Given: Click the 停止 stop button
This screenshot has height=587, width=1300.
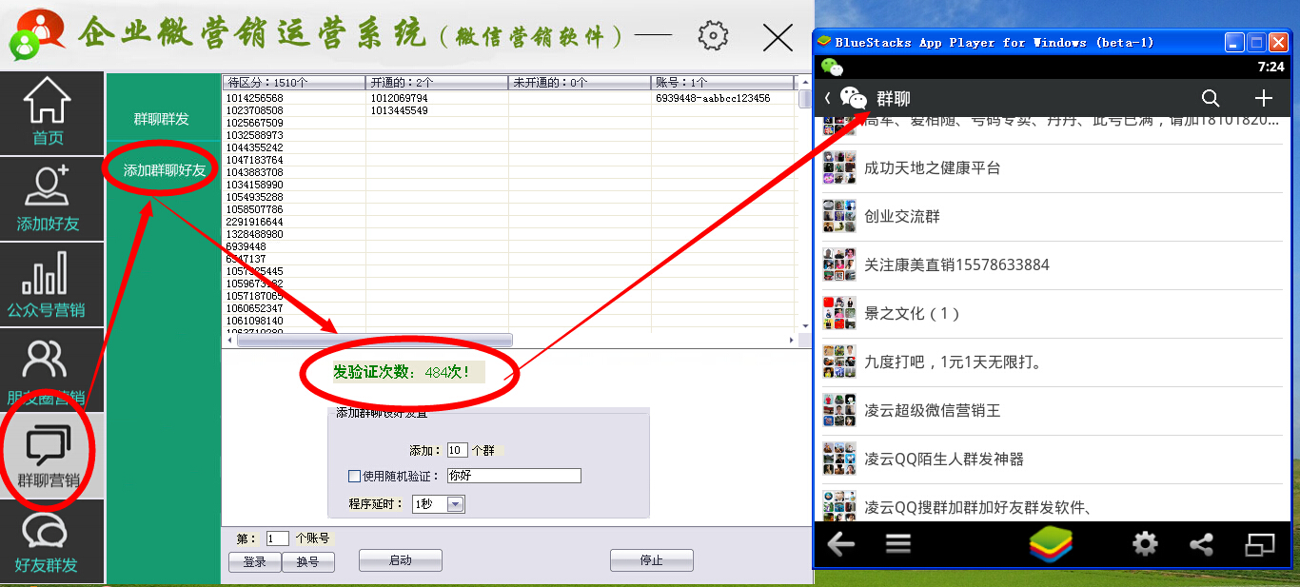Looking at the screenshot, I should click(652, 560).
